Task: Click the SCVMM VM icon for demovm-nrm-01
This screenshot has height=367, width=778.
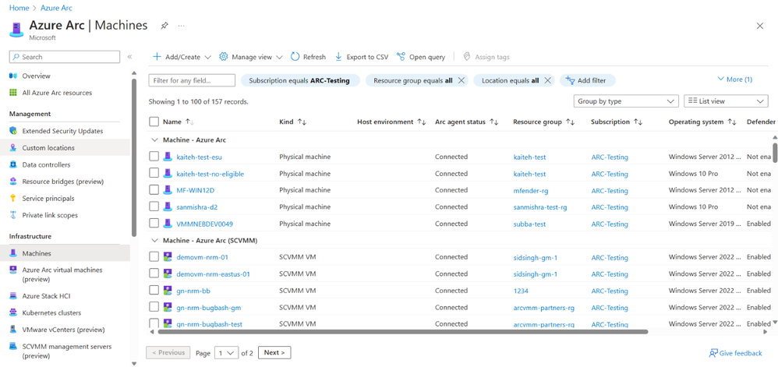Action: point(168,257)
